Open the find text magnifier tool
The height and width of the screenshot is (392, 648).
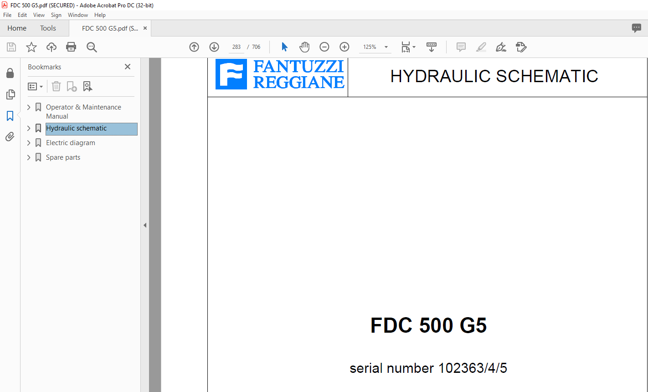pos(92,47)
